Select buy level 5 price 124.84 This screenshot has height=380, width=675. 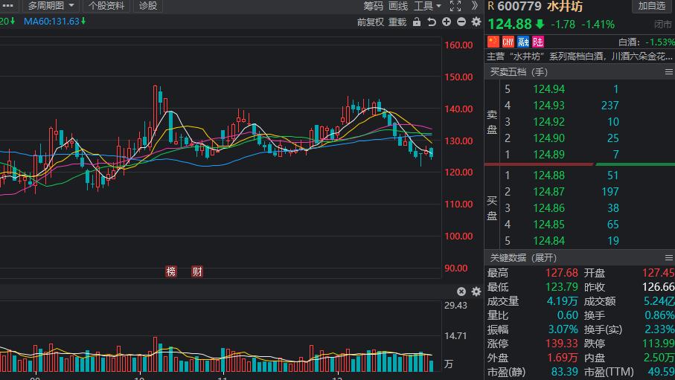coord(549,240)
